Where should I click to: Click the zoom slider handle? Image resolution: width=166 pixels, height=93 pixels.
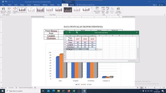(x=155, y=88)
